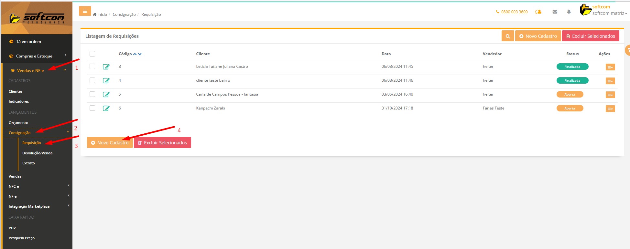630x249 pixels.
Task: Click the Aberta status badge for code 5
Action: point(570,95)
